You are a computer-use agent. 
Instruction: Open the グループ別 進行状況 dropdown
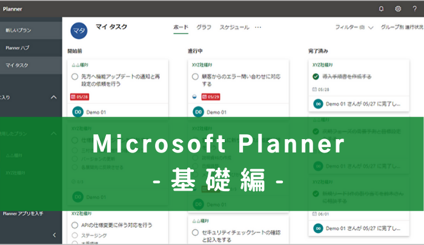(x=402, y=27)
